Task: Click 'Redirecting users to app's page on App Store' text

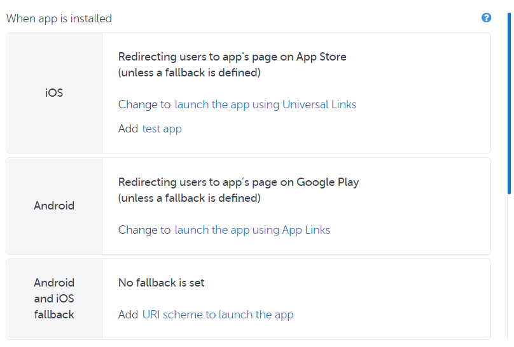Action: 232,57
